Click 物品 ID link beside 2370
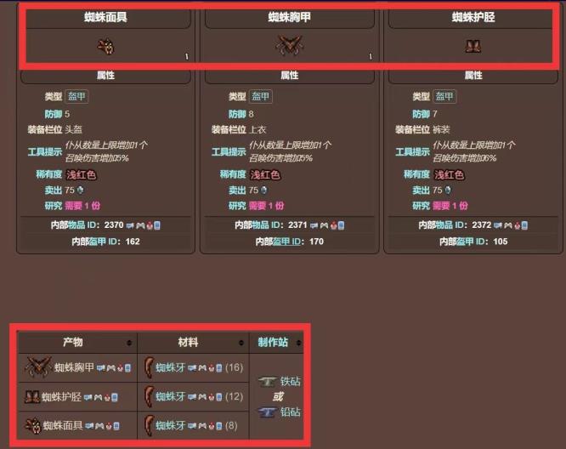Image resolution: width=566 pixels, height=449 pixels. tap(83, 225)
